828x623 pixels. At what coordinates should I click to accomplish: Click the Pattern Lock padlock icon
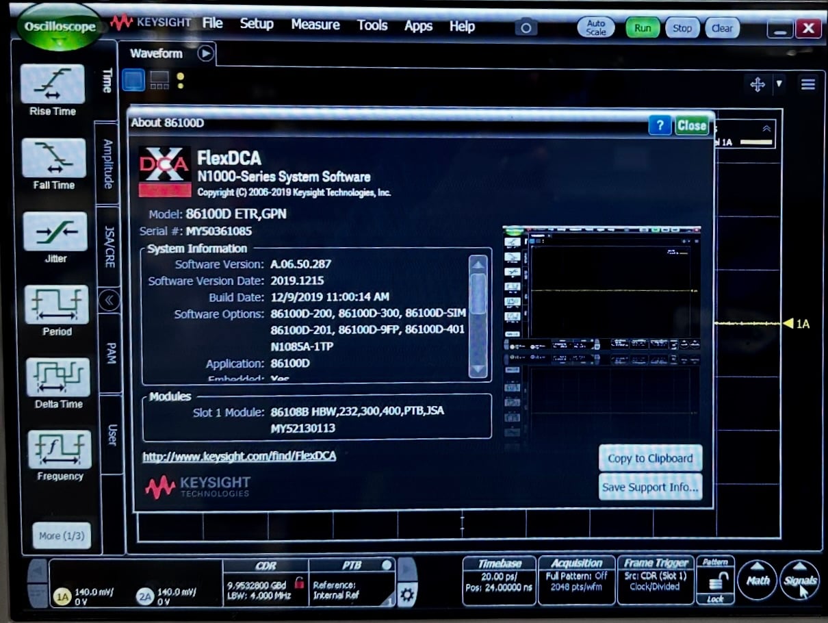coord(715,582)
